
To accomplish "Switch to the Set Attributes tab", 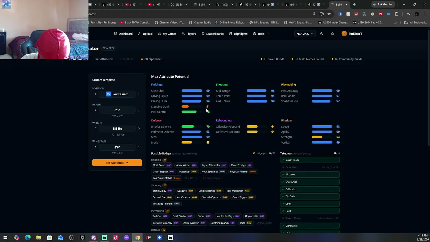I will (104, 59).
